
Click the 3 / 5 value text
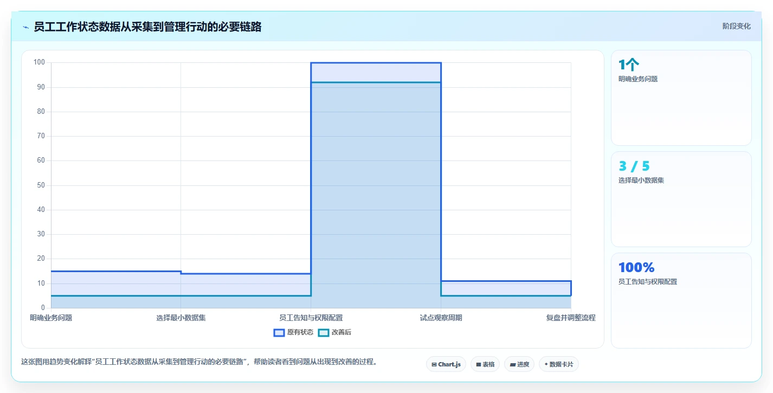[634, 166]
